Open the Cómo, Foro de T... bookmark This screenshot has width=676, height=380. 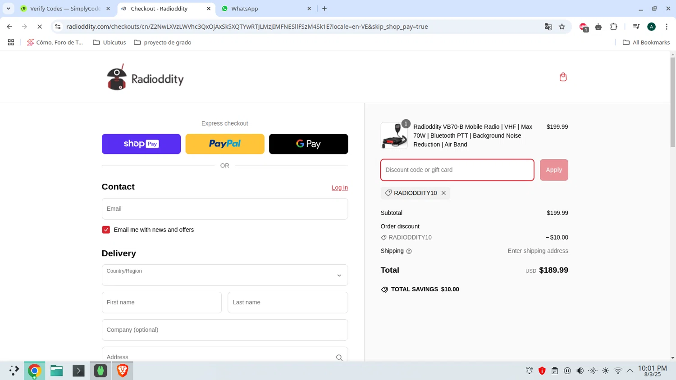(55, 42)
